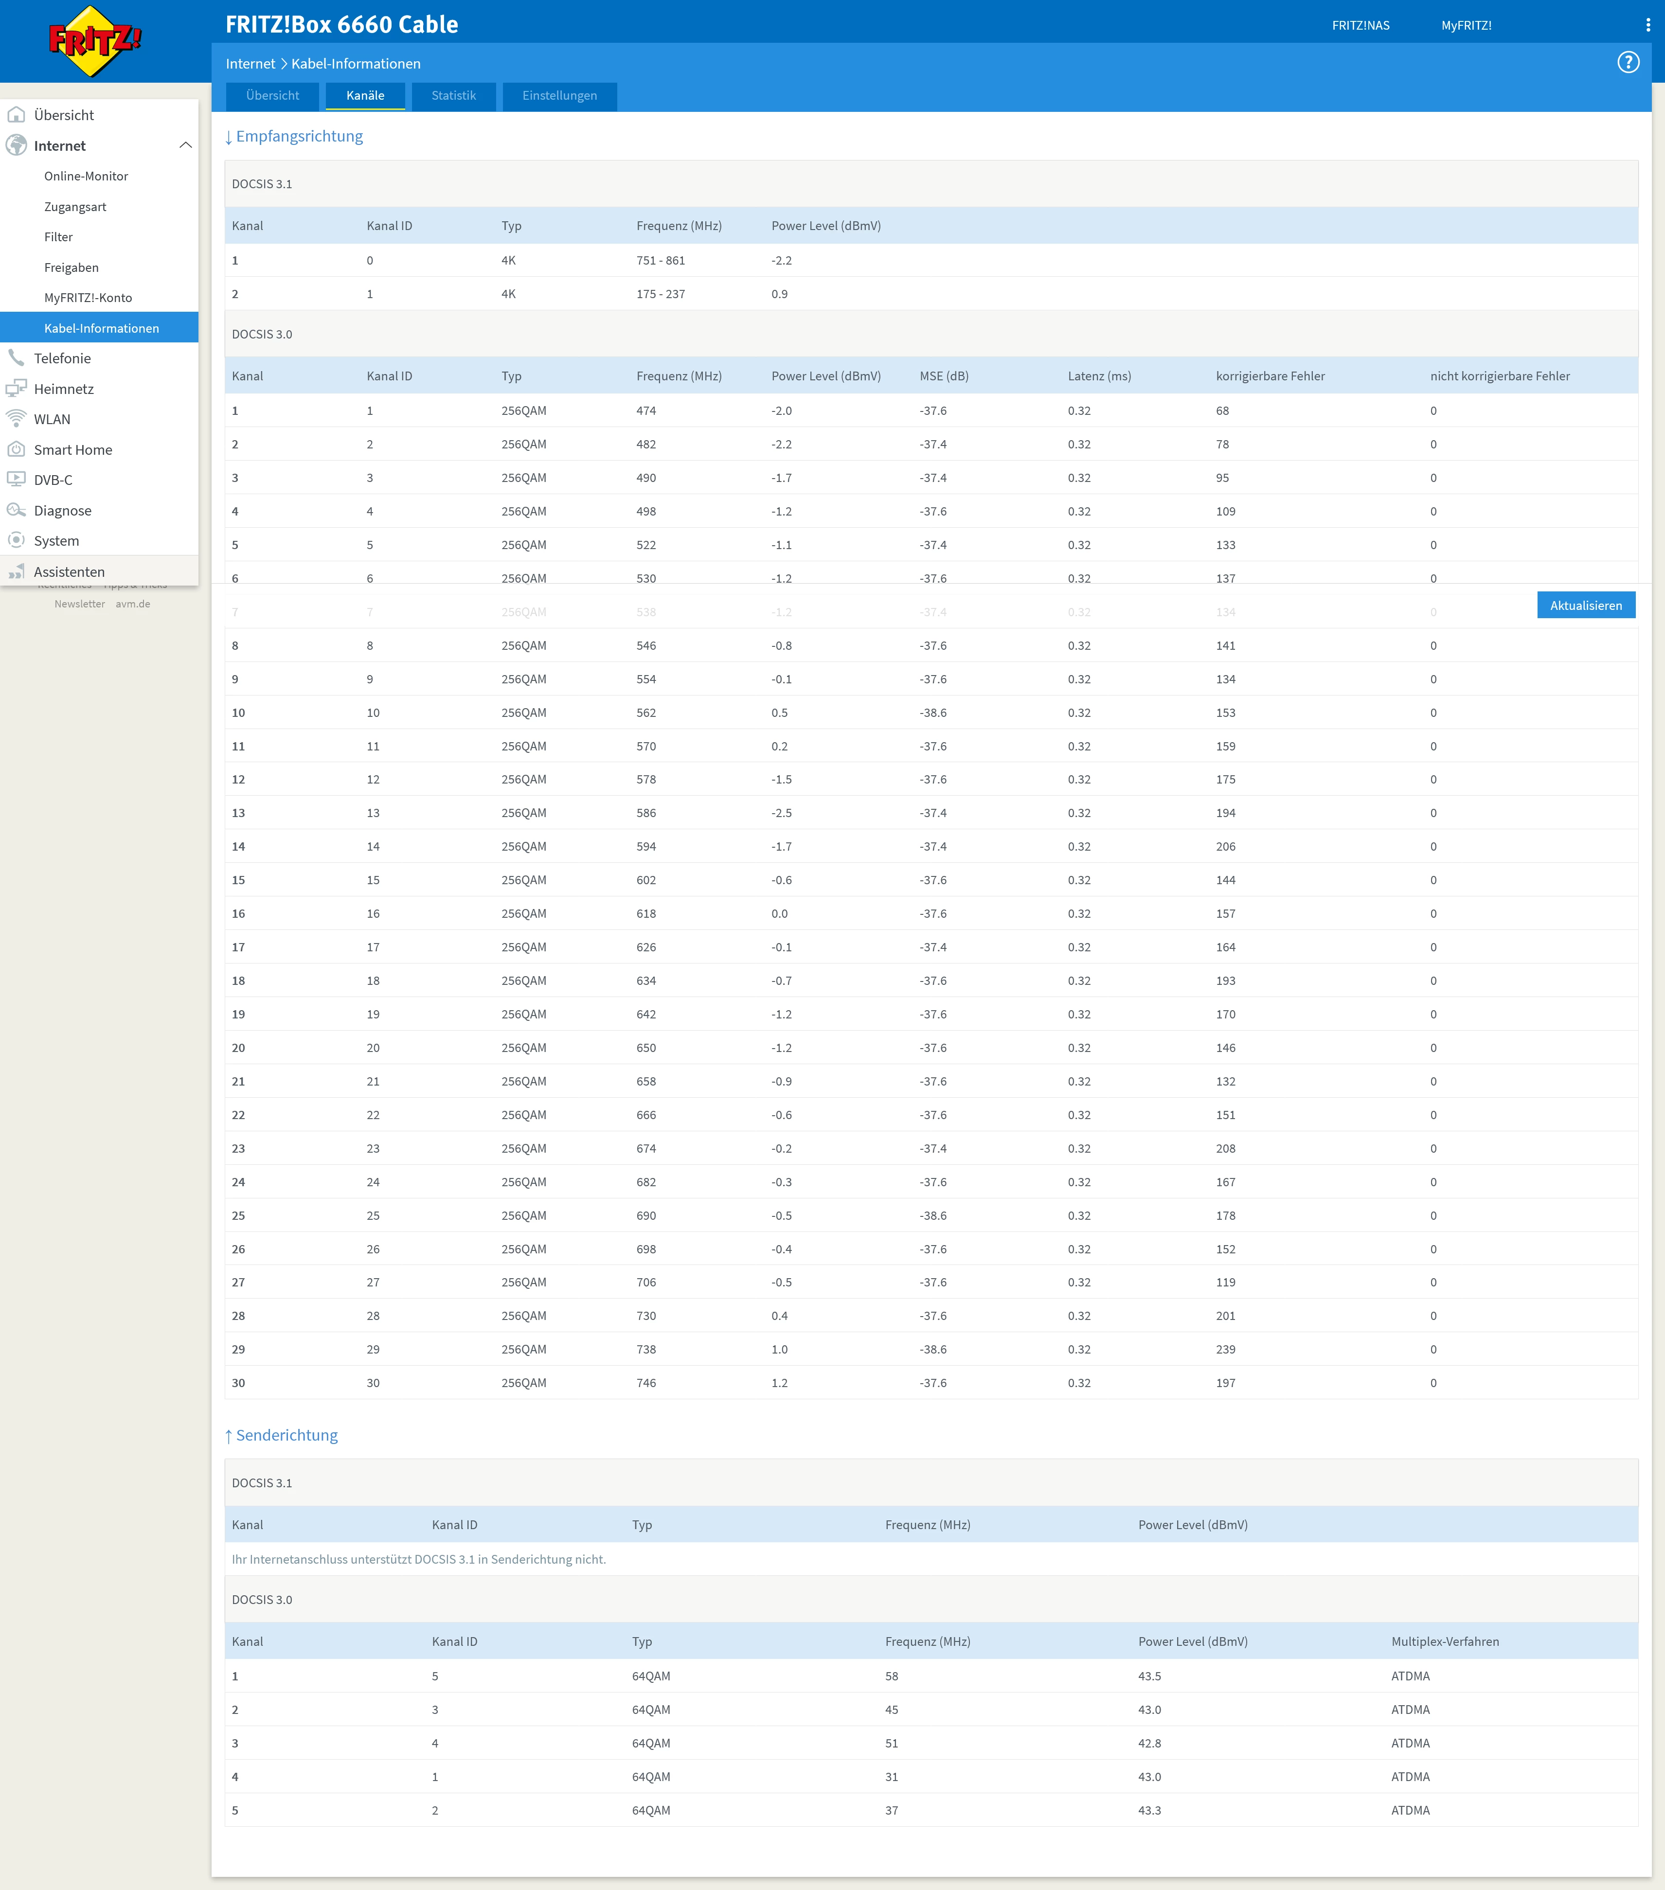Click the Übersicht house icon in sidebar
Image resolution: width=1665 pixels, height=1890 pixels.
click(16, 115)
